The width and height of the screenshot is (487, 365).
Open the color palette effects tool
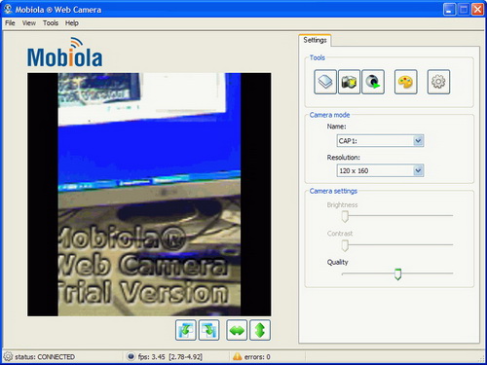[x=406, y=82]
